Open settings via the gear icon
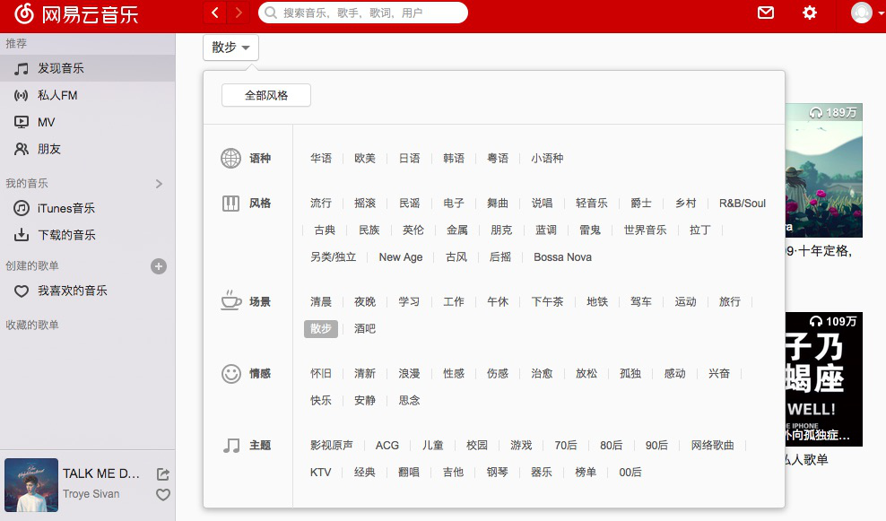886x521 pixels. (810, 13)
